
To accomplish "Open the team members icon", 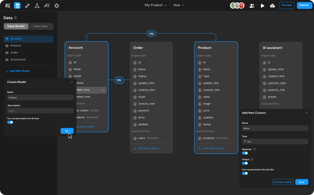I will 252,6.
